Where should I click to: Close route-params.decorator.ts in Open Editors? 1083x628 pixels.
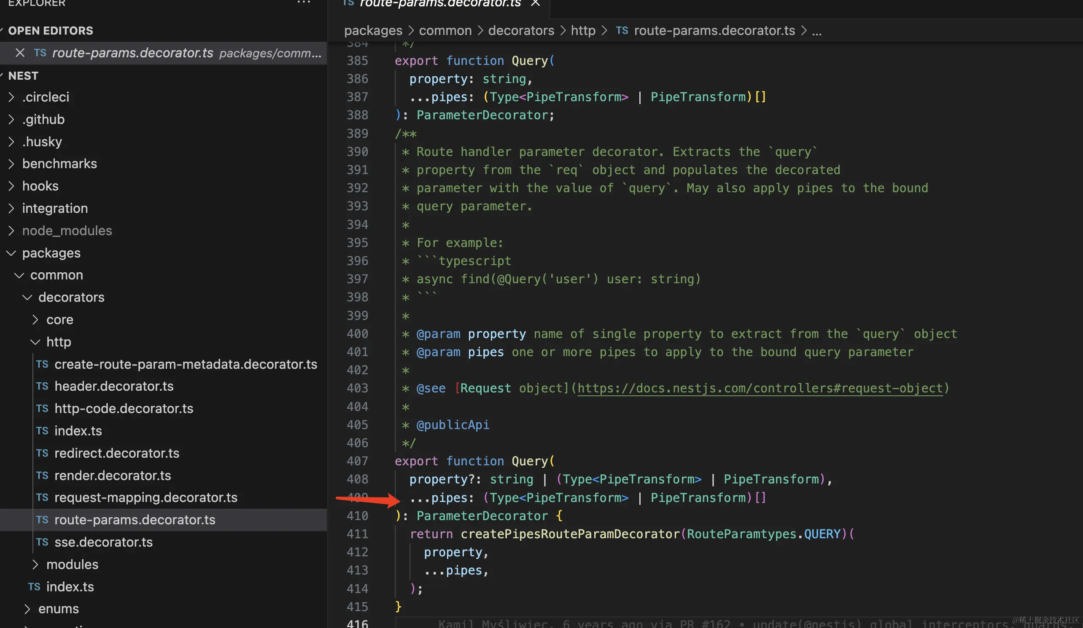(20, 53)
